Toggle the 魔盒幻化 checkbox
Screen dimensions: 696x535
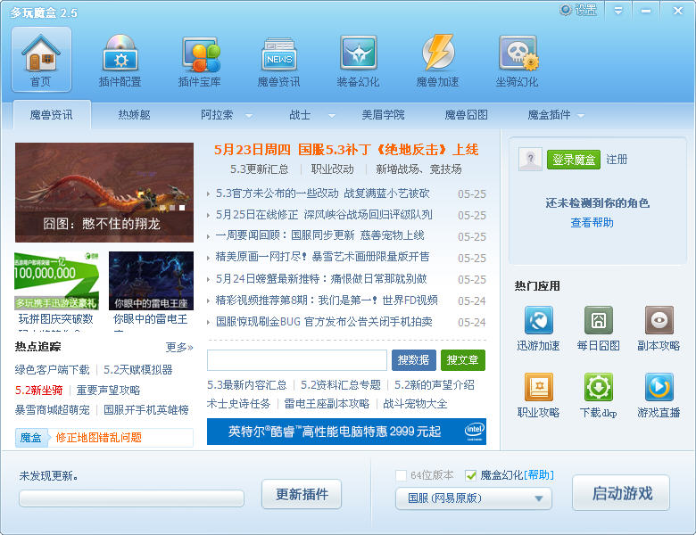pyautogui.click(x=470, y=475)
